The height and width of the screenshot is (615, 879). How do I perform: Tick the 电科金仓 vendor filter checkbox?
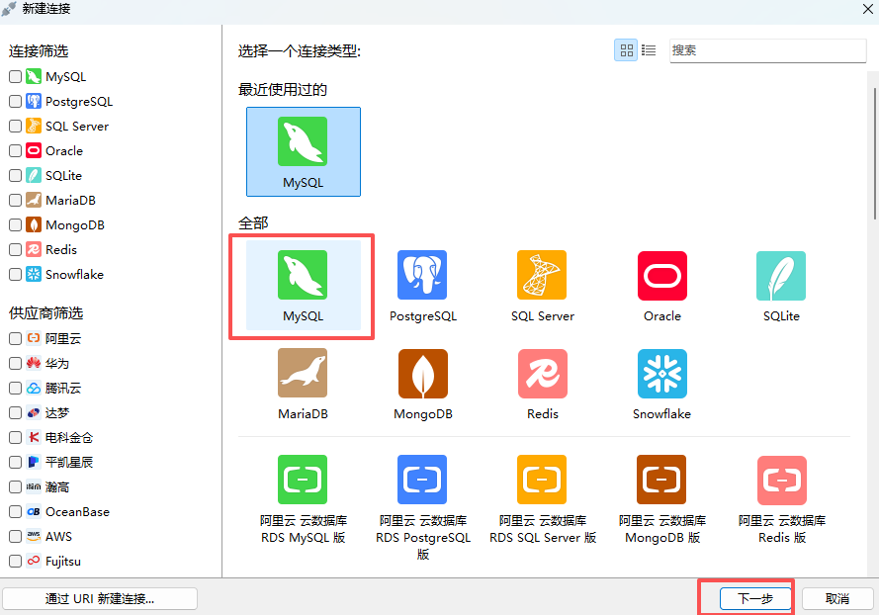click(x=15, y=437)
